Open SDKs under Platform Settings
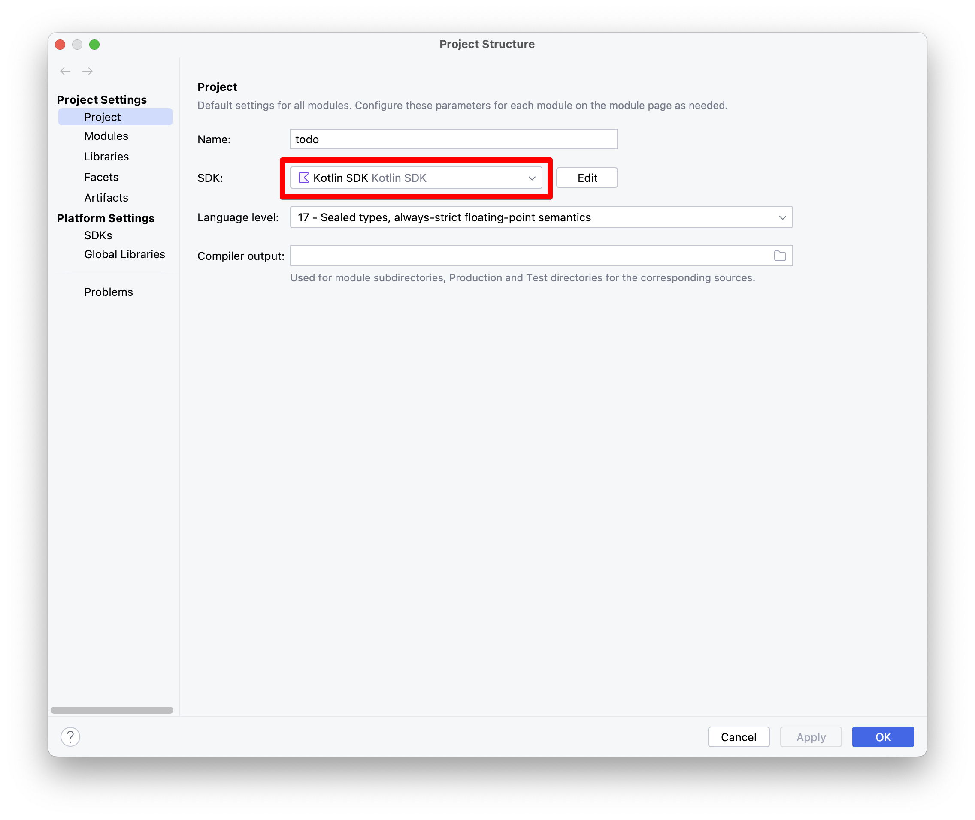This screenshot has height=820, width=975. pyautogui.click(x=98, y=235)
